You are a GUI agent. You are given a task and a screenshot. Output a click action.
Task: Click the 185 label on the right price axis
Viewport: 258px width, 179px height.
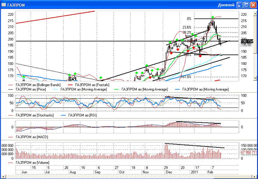[244, 57]
